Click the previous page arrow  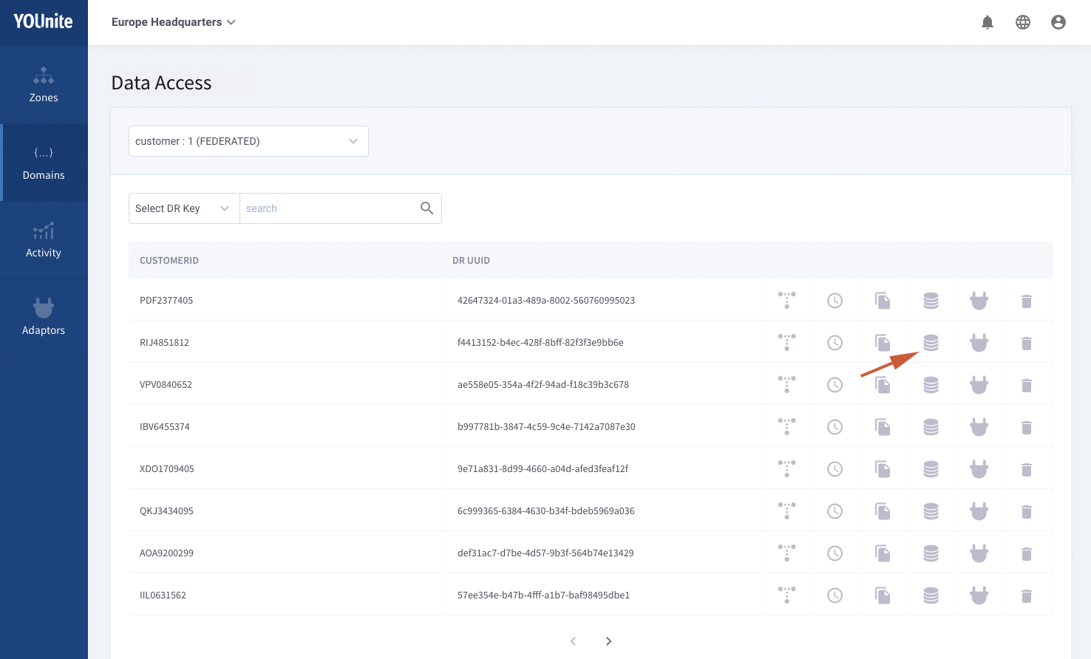coord(573,641)
